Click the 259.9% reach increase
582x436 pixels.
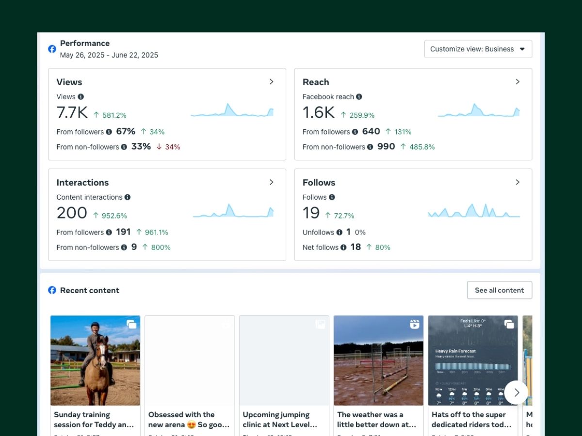coord(358,115)
